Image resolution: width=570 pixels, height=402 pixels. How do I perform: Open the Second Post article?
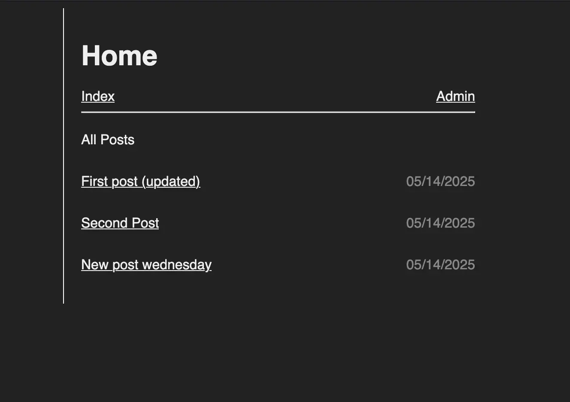(120, 223)
